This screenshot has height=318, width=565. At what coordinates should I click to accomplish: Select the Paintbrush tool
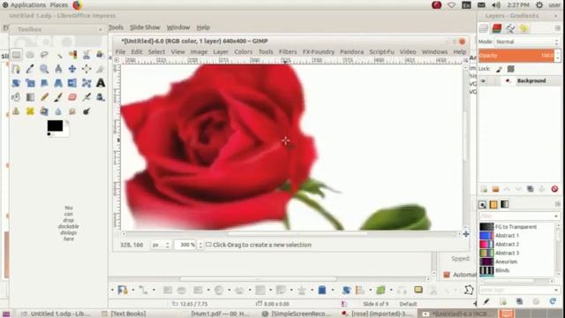(58, 97)
